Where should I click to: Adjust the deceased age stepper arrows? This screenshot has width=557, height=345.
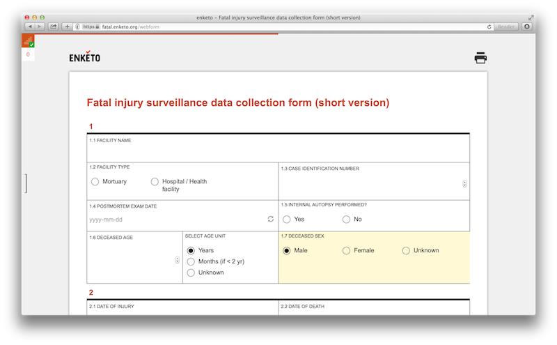click(178, 260)
